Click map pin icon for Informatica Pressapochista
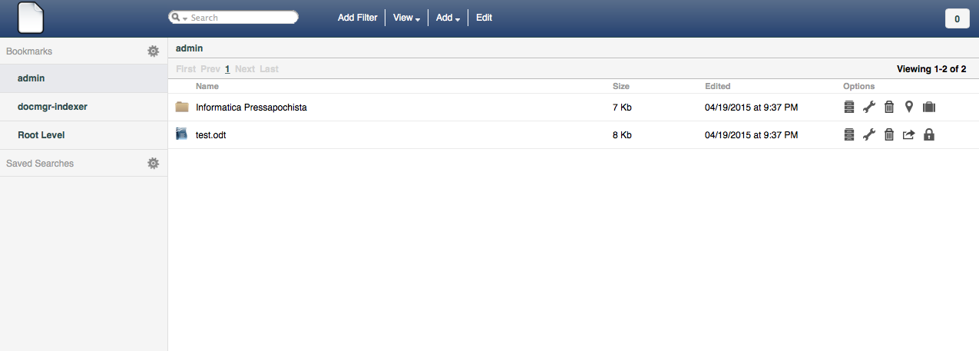This screenshot has width=979, height=351. [x=909, y=108]
